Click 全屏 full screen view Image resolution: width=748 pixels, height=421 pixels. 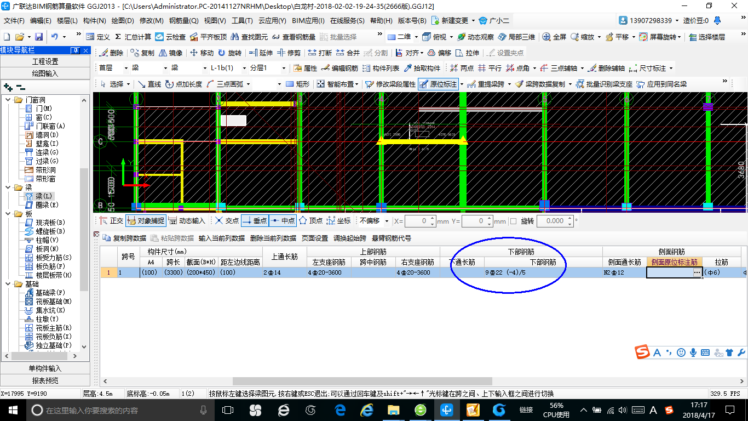point(554,37)
